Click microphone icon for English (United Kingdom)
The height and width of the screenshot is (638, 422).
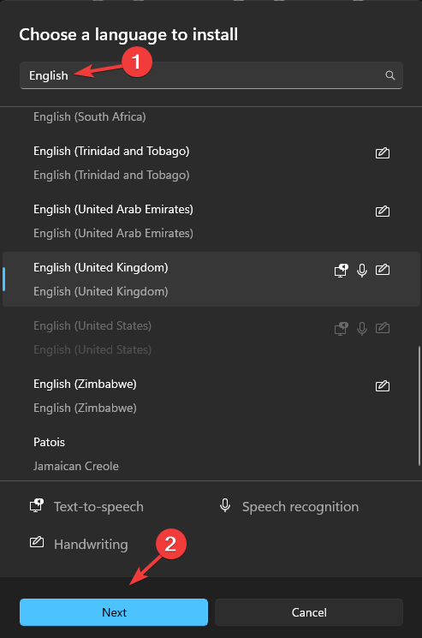362,270
